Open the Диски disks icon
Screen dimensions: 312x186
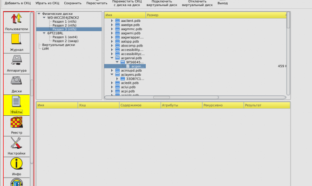pyautogui.click(x=16, y=81)
